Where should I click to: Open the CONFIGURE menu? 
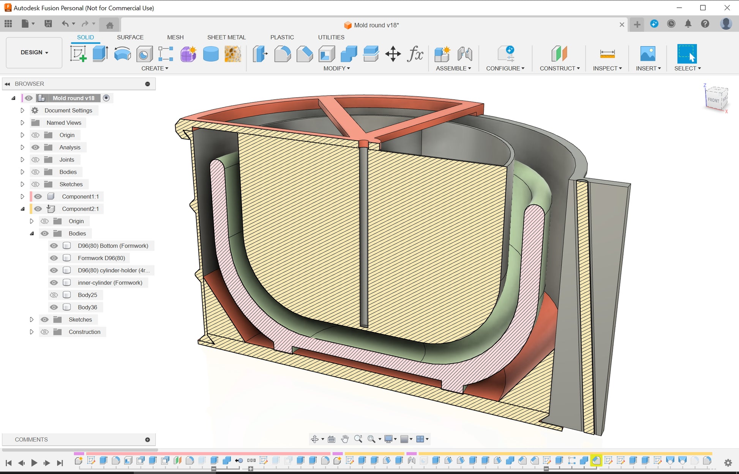pyautogui.click(x=505, y=68)
